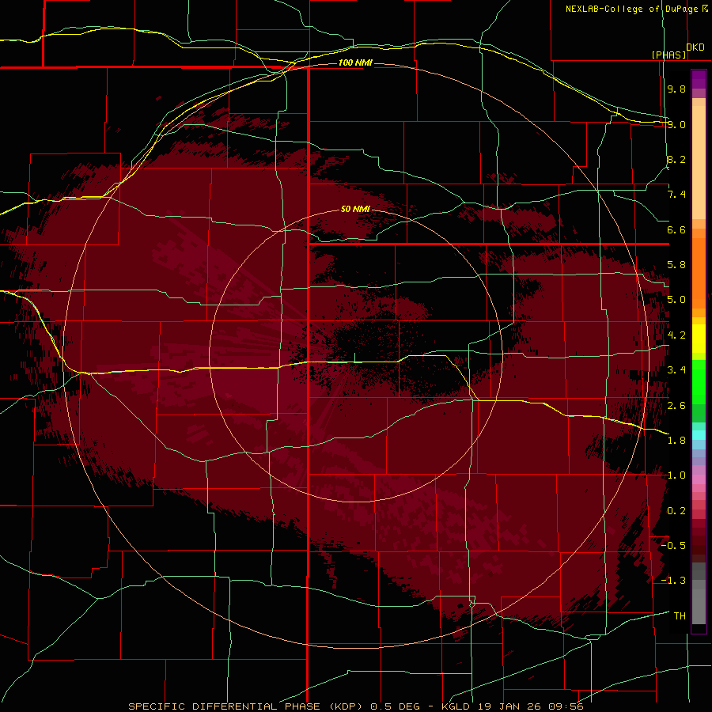Click the yellow band of the color scale
Image resolution: width=712 pixels, height=712 pixels.
tap(699, 339)
